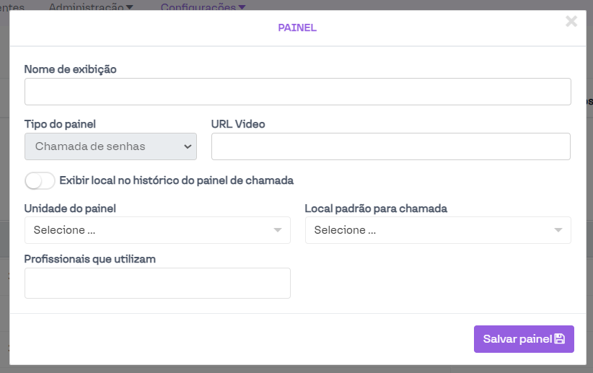593x373 pixels.
Task: Click the 'Nome de exibição' label
Action: pyautogui.click(x=71, y=69)
